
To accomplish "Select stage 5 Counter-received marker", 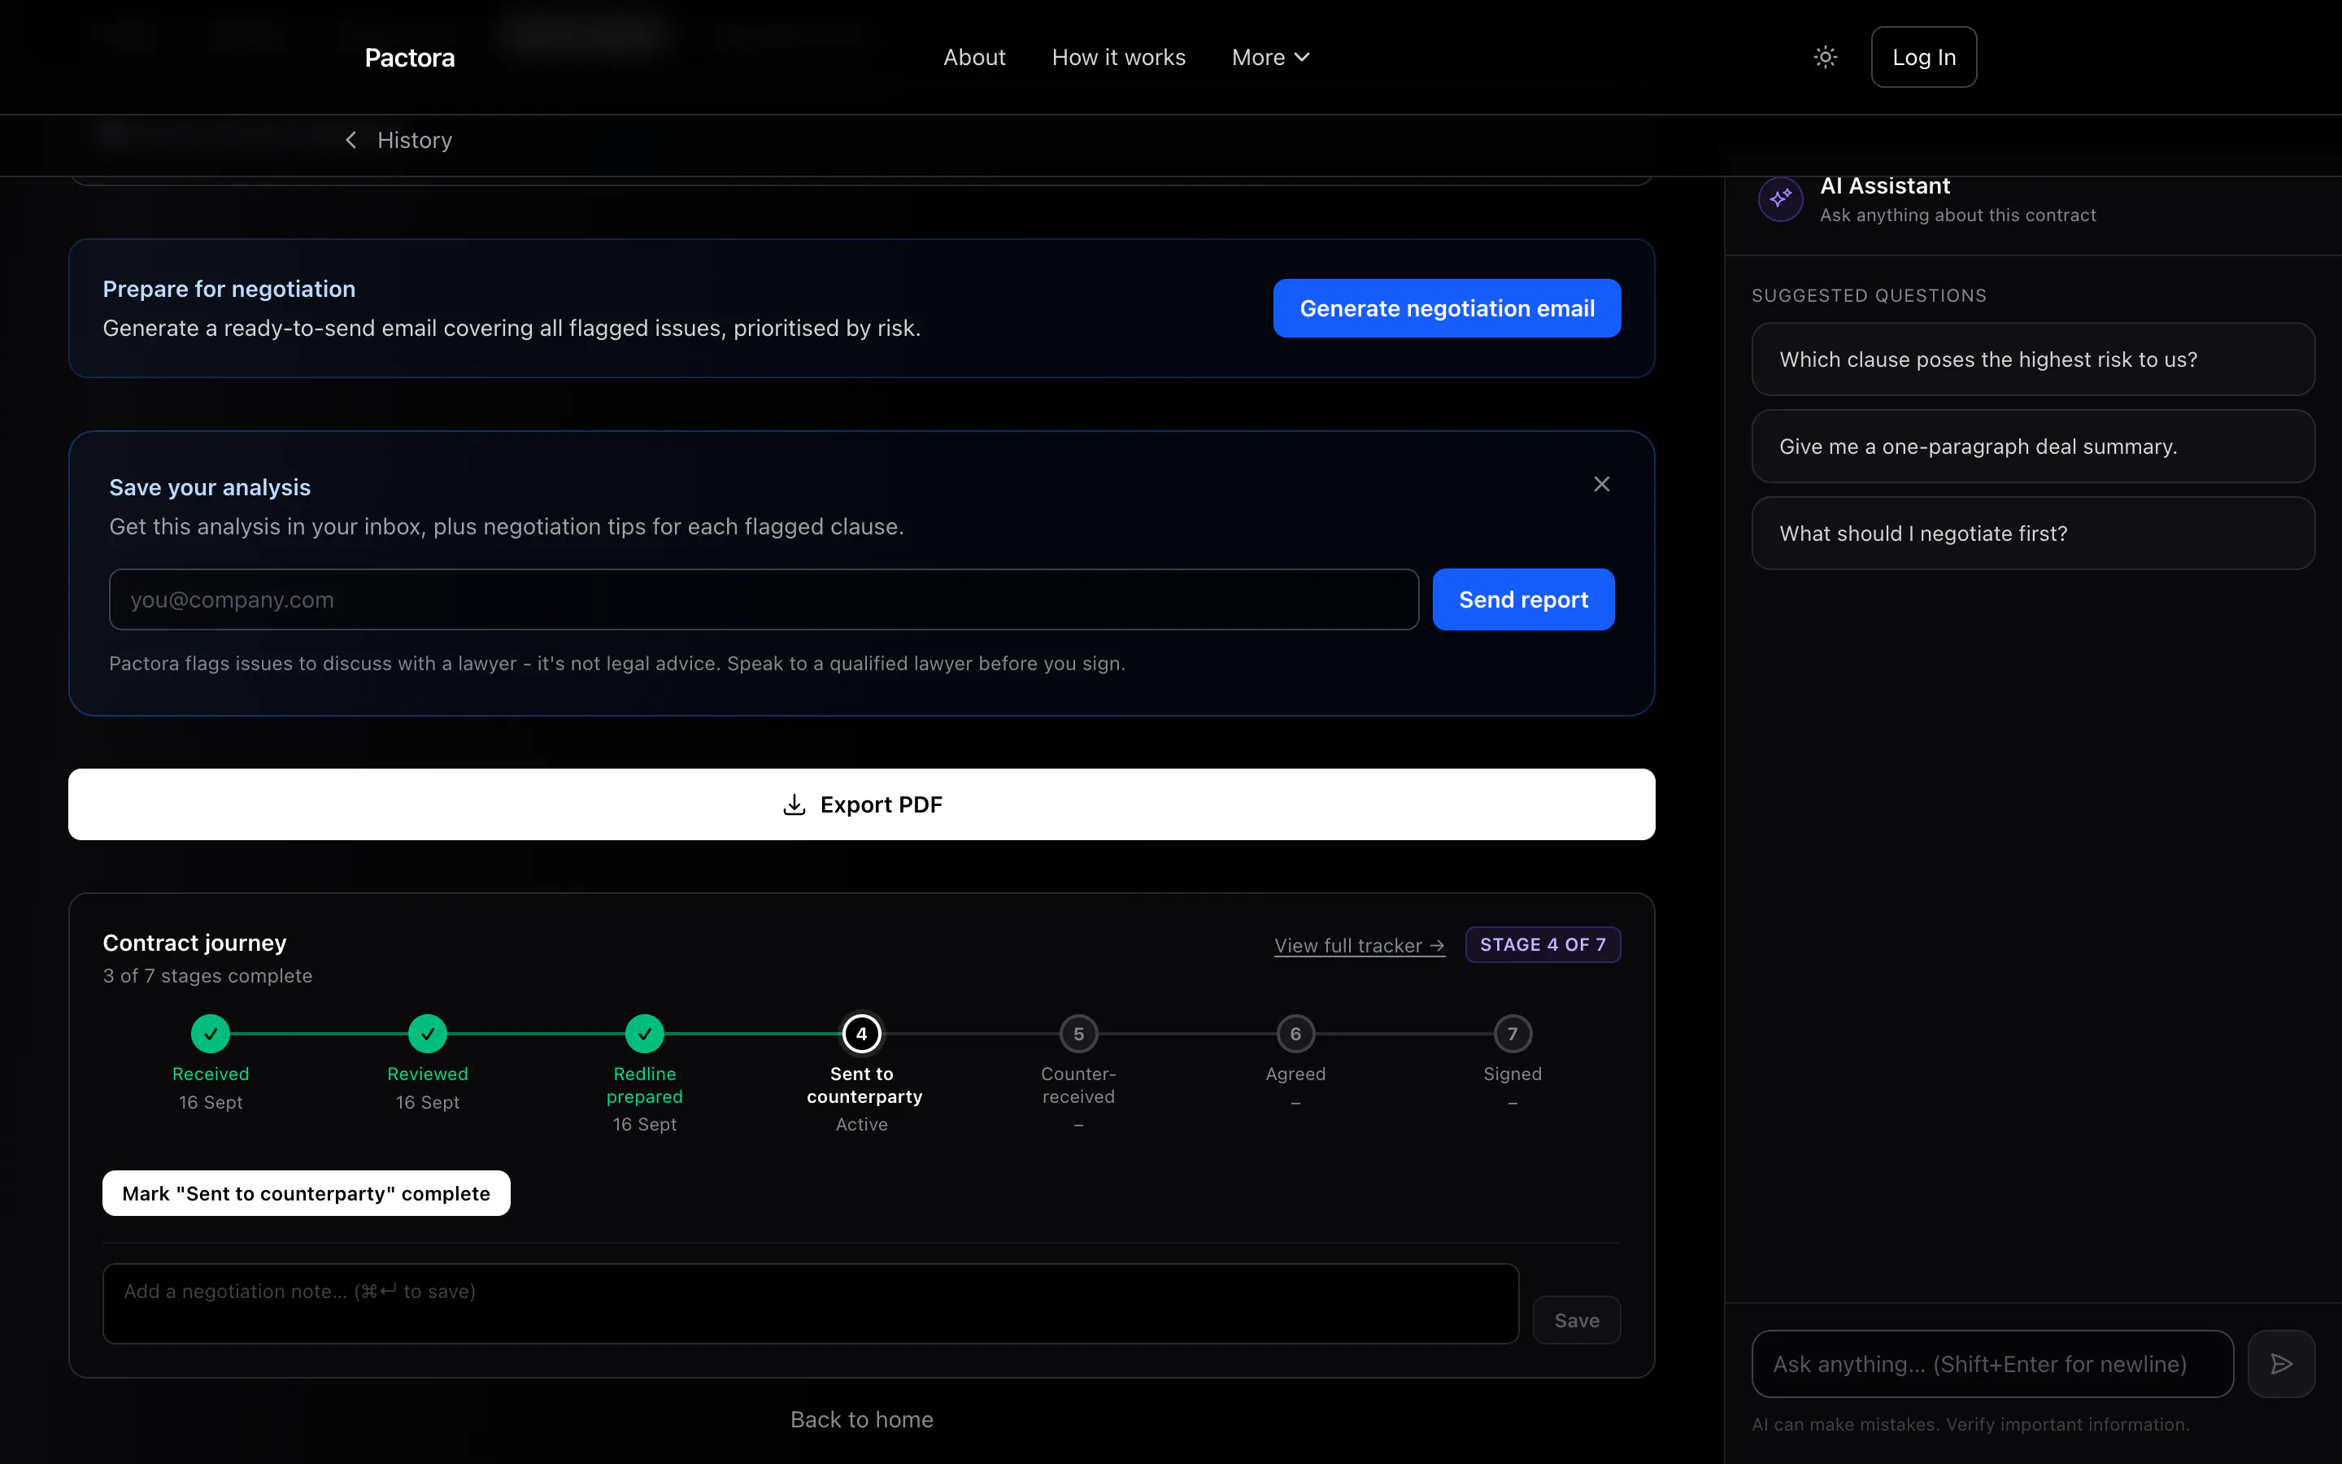I will point(1078,1033).
